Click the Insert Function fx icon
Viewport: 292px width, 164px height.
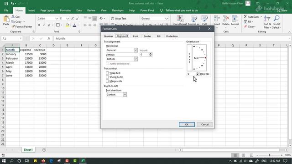[x=49, y=38]
